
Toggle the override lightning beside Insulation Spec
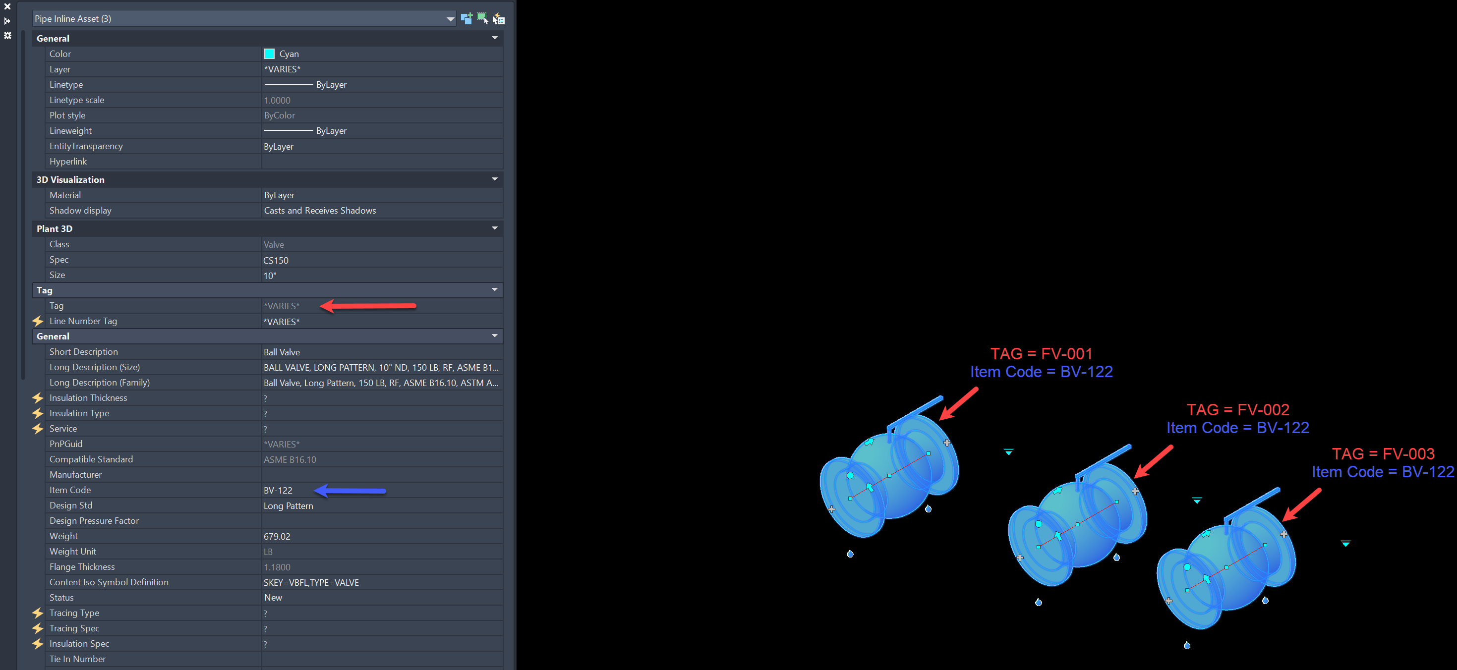(37, 643)
